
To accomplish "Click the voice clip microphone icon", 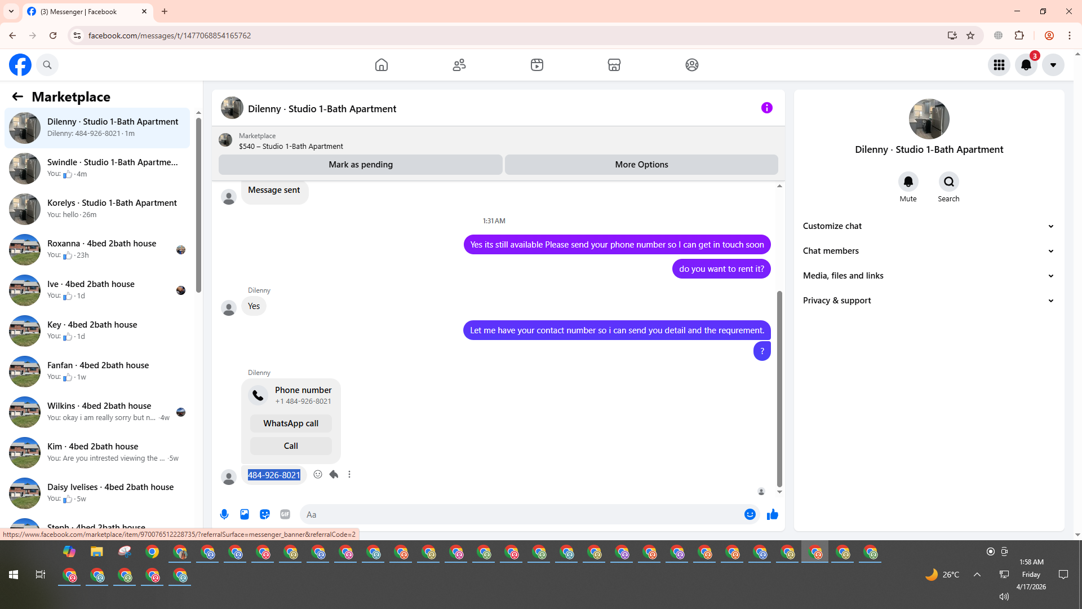I will (x=224, y=514).
